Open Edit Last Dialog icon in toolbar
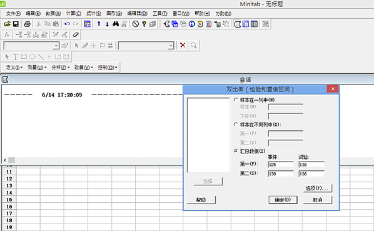374x231 pixels. pyautogui.click(x=87, y=24)
